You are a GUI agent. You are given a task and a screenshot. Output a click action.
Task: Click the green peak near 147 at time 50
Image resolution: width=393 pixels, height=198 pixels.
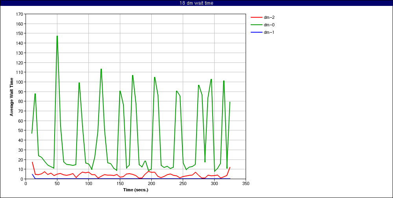click(57, 36)
